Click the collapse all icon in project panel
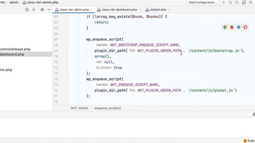The height and width of the screenshot is (143, 255). point(33,10)
